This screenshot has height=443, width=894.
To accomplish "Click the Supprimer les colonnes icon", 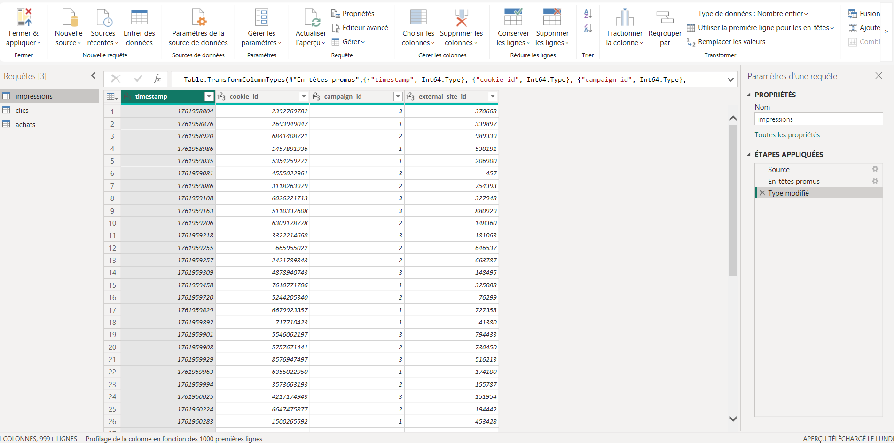I will tap(461, 18).
